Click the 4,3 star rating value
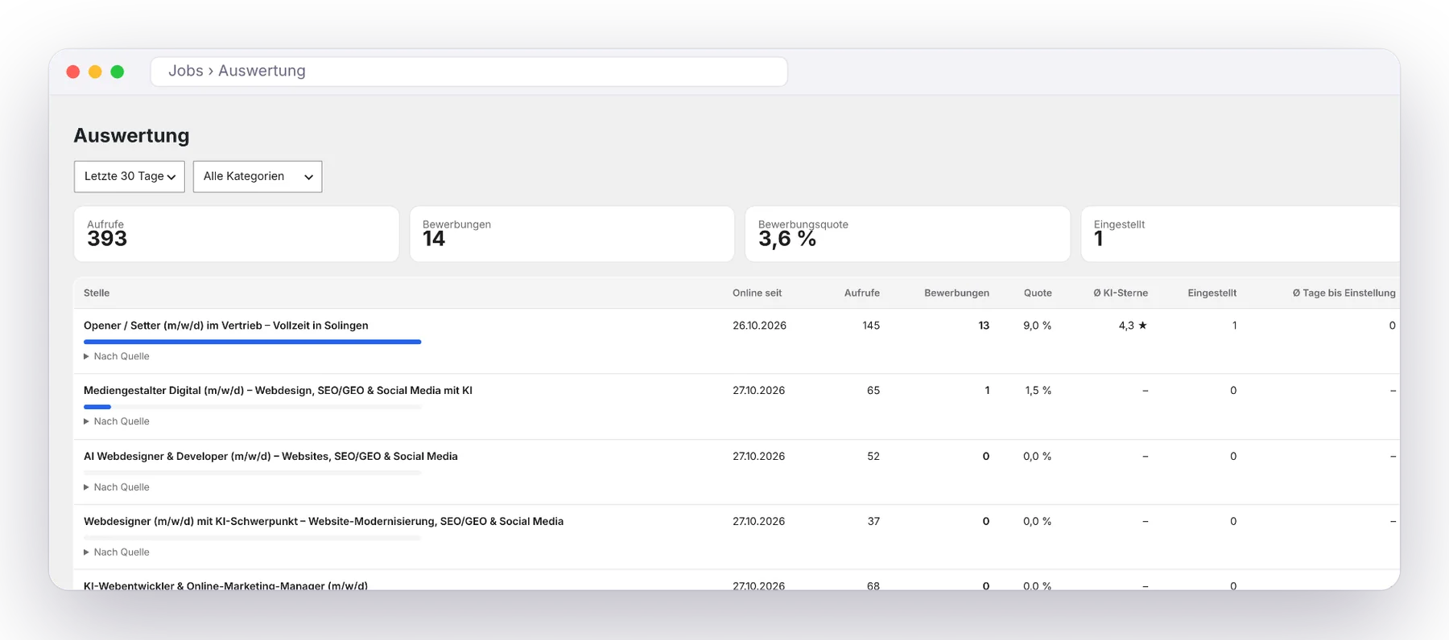The height and width of the screenshot is (640, 1449). tap(1133, 326)
